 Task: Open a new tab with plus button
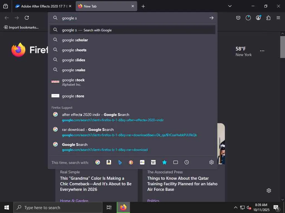tap(143, 6)
